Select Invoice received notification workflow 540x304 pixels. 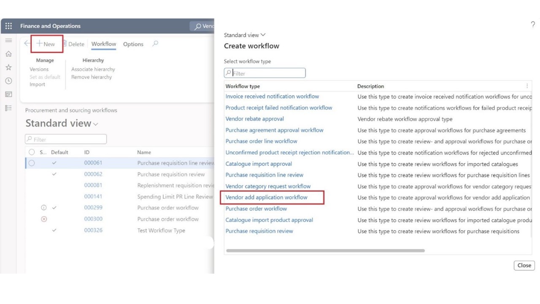tap(272, 96)
